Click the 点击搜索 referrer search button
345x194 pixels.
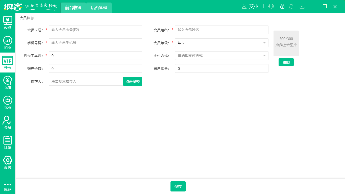(132, 81)
